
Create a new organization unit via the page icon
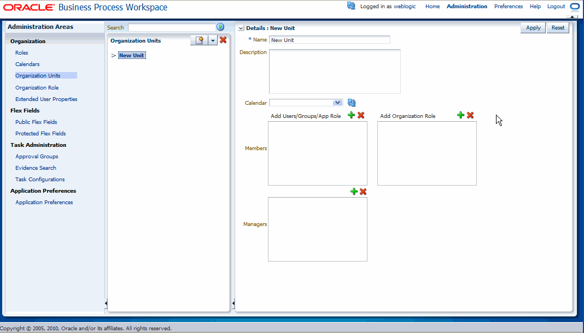200,40
